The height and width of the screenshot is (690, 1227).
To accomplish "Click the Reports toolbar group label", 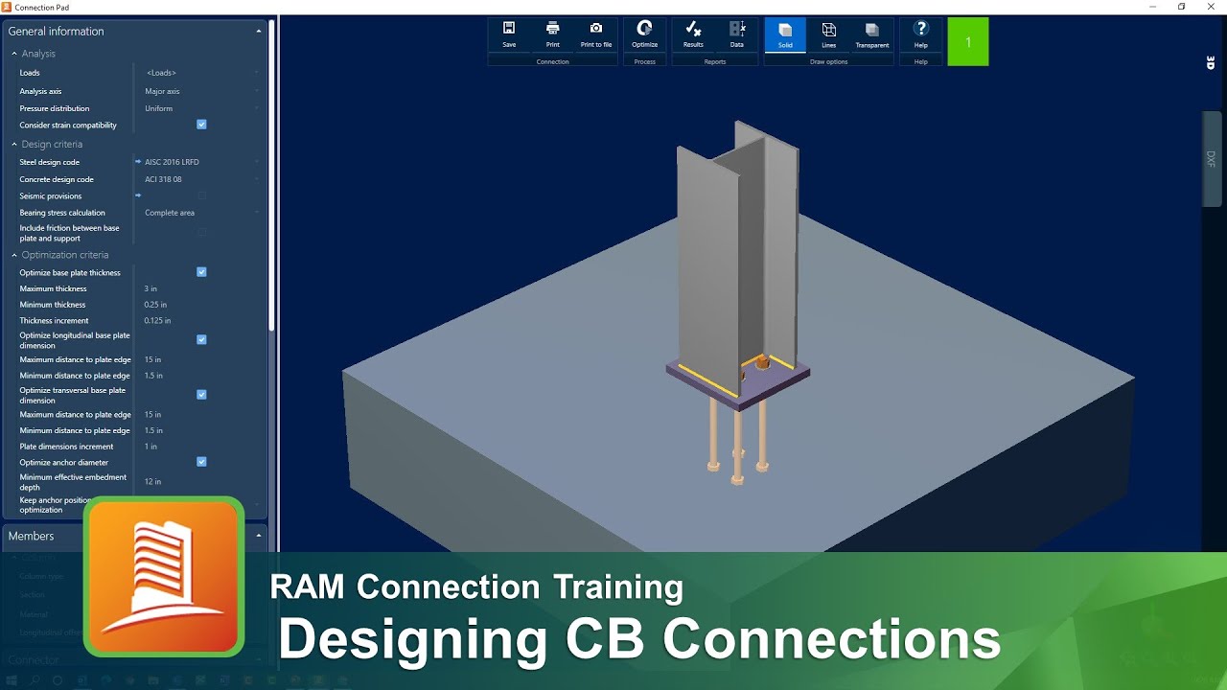I will (715, 61).
